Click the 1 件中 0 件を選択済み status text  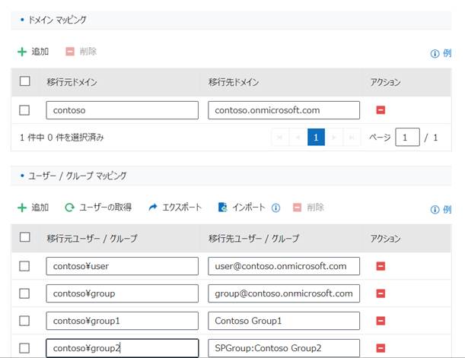(62, 138)
